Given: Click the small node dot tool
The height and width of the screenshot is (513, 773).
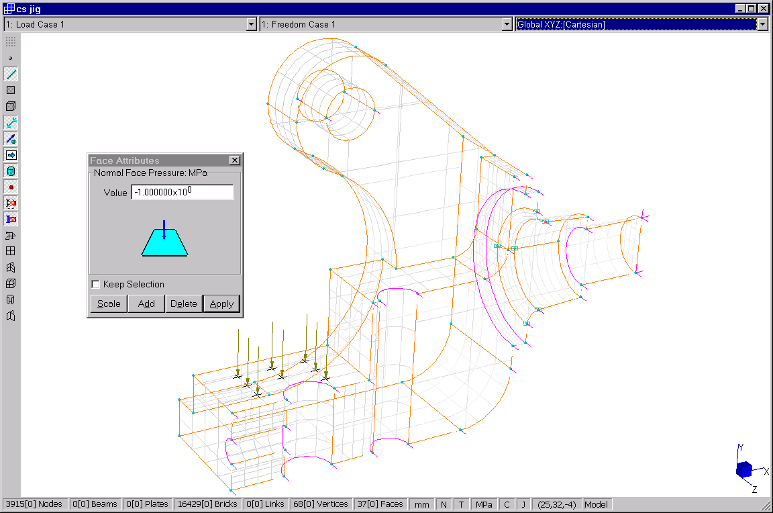Looking at the screenshot, I should click(11, 58).
